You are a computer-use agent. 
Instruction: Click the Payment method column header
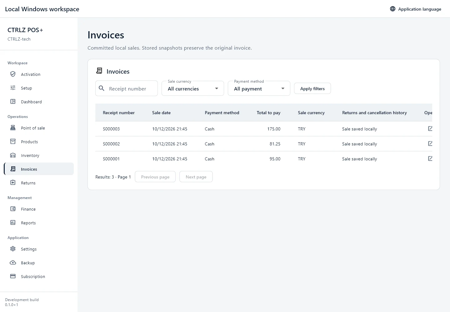pos(222,113)
